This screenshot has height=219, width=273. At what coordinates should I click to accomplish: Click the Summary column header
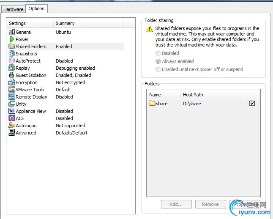pos(89,23)
